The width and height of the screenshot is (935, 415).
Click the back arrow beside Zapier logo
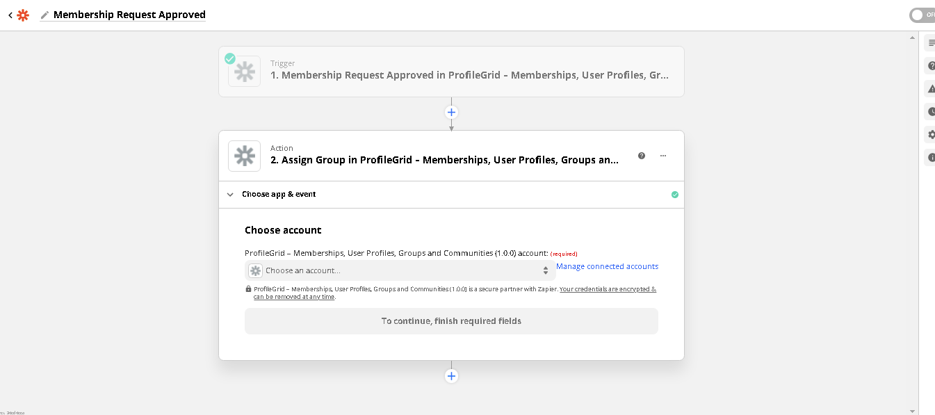[x=10, y=15]
